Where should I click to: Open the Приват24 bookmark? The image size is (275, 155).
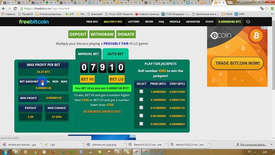pos(26,14)
